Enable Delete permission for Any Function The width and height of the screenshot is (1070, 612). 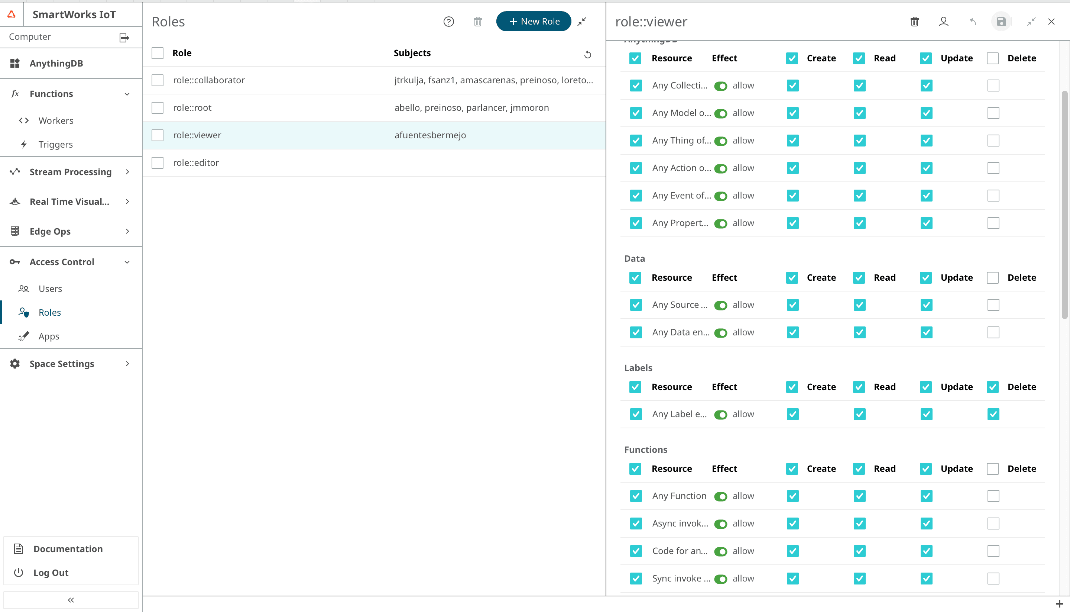pos(993,496)
